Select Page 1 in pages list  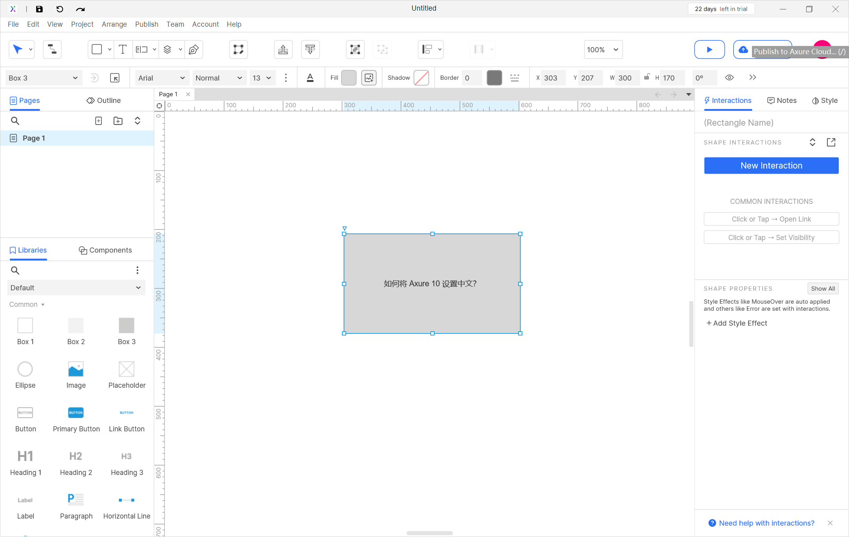click(x=77, y=138)
